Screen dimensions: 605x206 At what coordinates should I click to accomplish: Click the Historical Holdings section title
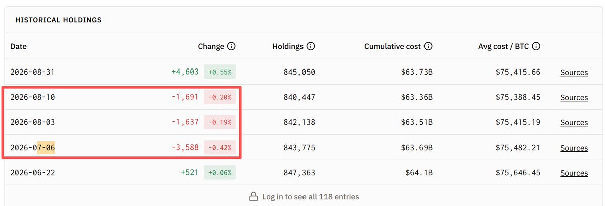coord(58,20)
